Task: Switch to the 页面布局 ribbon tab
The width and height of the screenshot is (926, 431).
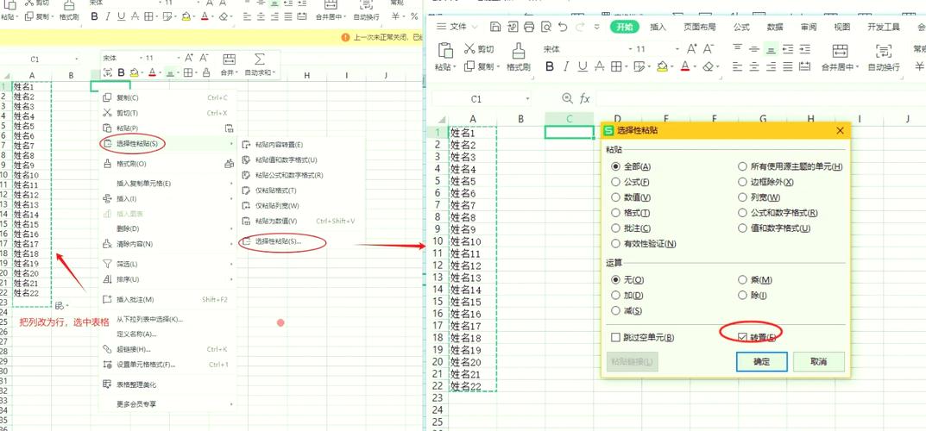Action: coord(700,27)
